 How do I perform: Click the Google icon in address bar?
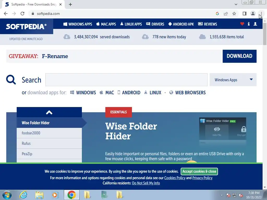[x=217, y=14]
